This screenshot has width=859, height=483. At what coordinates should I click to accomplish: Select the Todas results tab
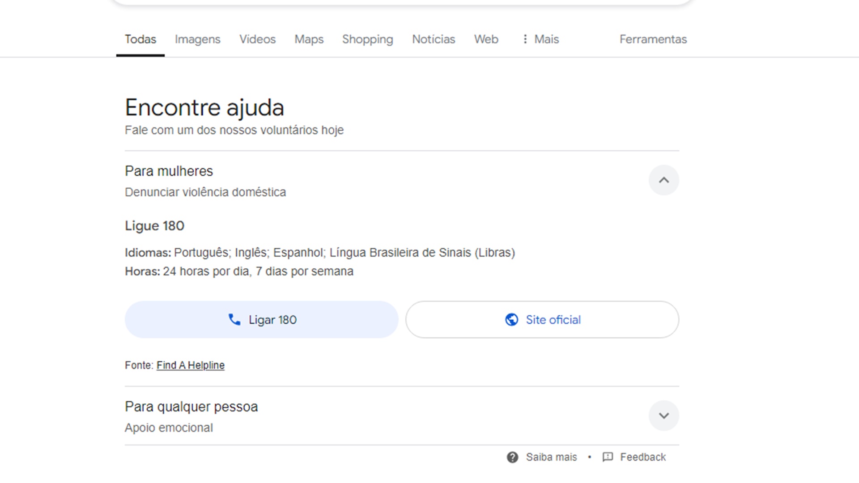pyautogui.click(x=140, y=39)
